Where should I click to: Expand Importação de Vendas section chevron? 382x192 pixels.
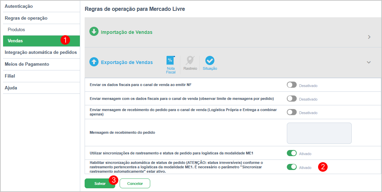point(369,37)
